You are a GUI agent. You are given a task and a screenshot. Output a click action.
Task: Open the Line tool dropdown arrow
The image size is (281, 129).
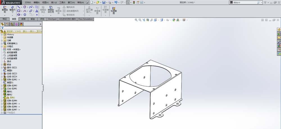point(22,7)
